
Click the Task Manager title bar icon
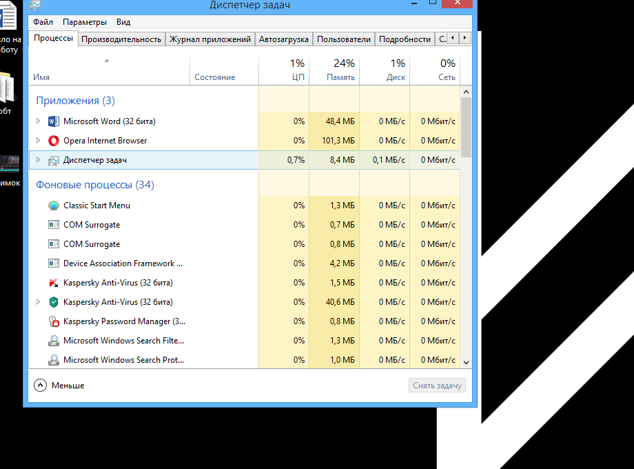[x=35, y=4]
